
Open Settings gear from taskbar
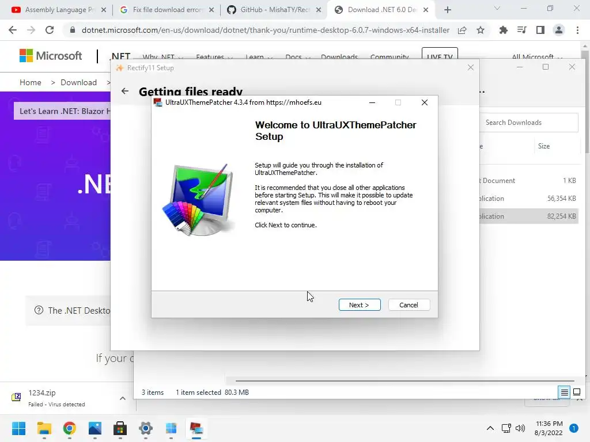click(146, 428)
